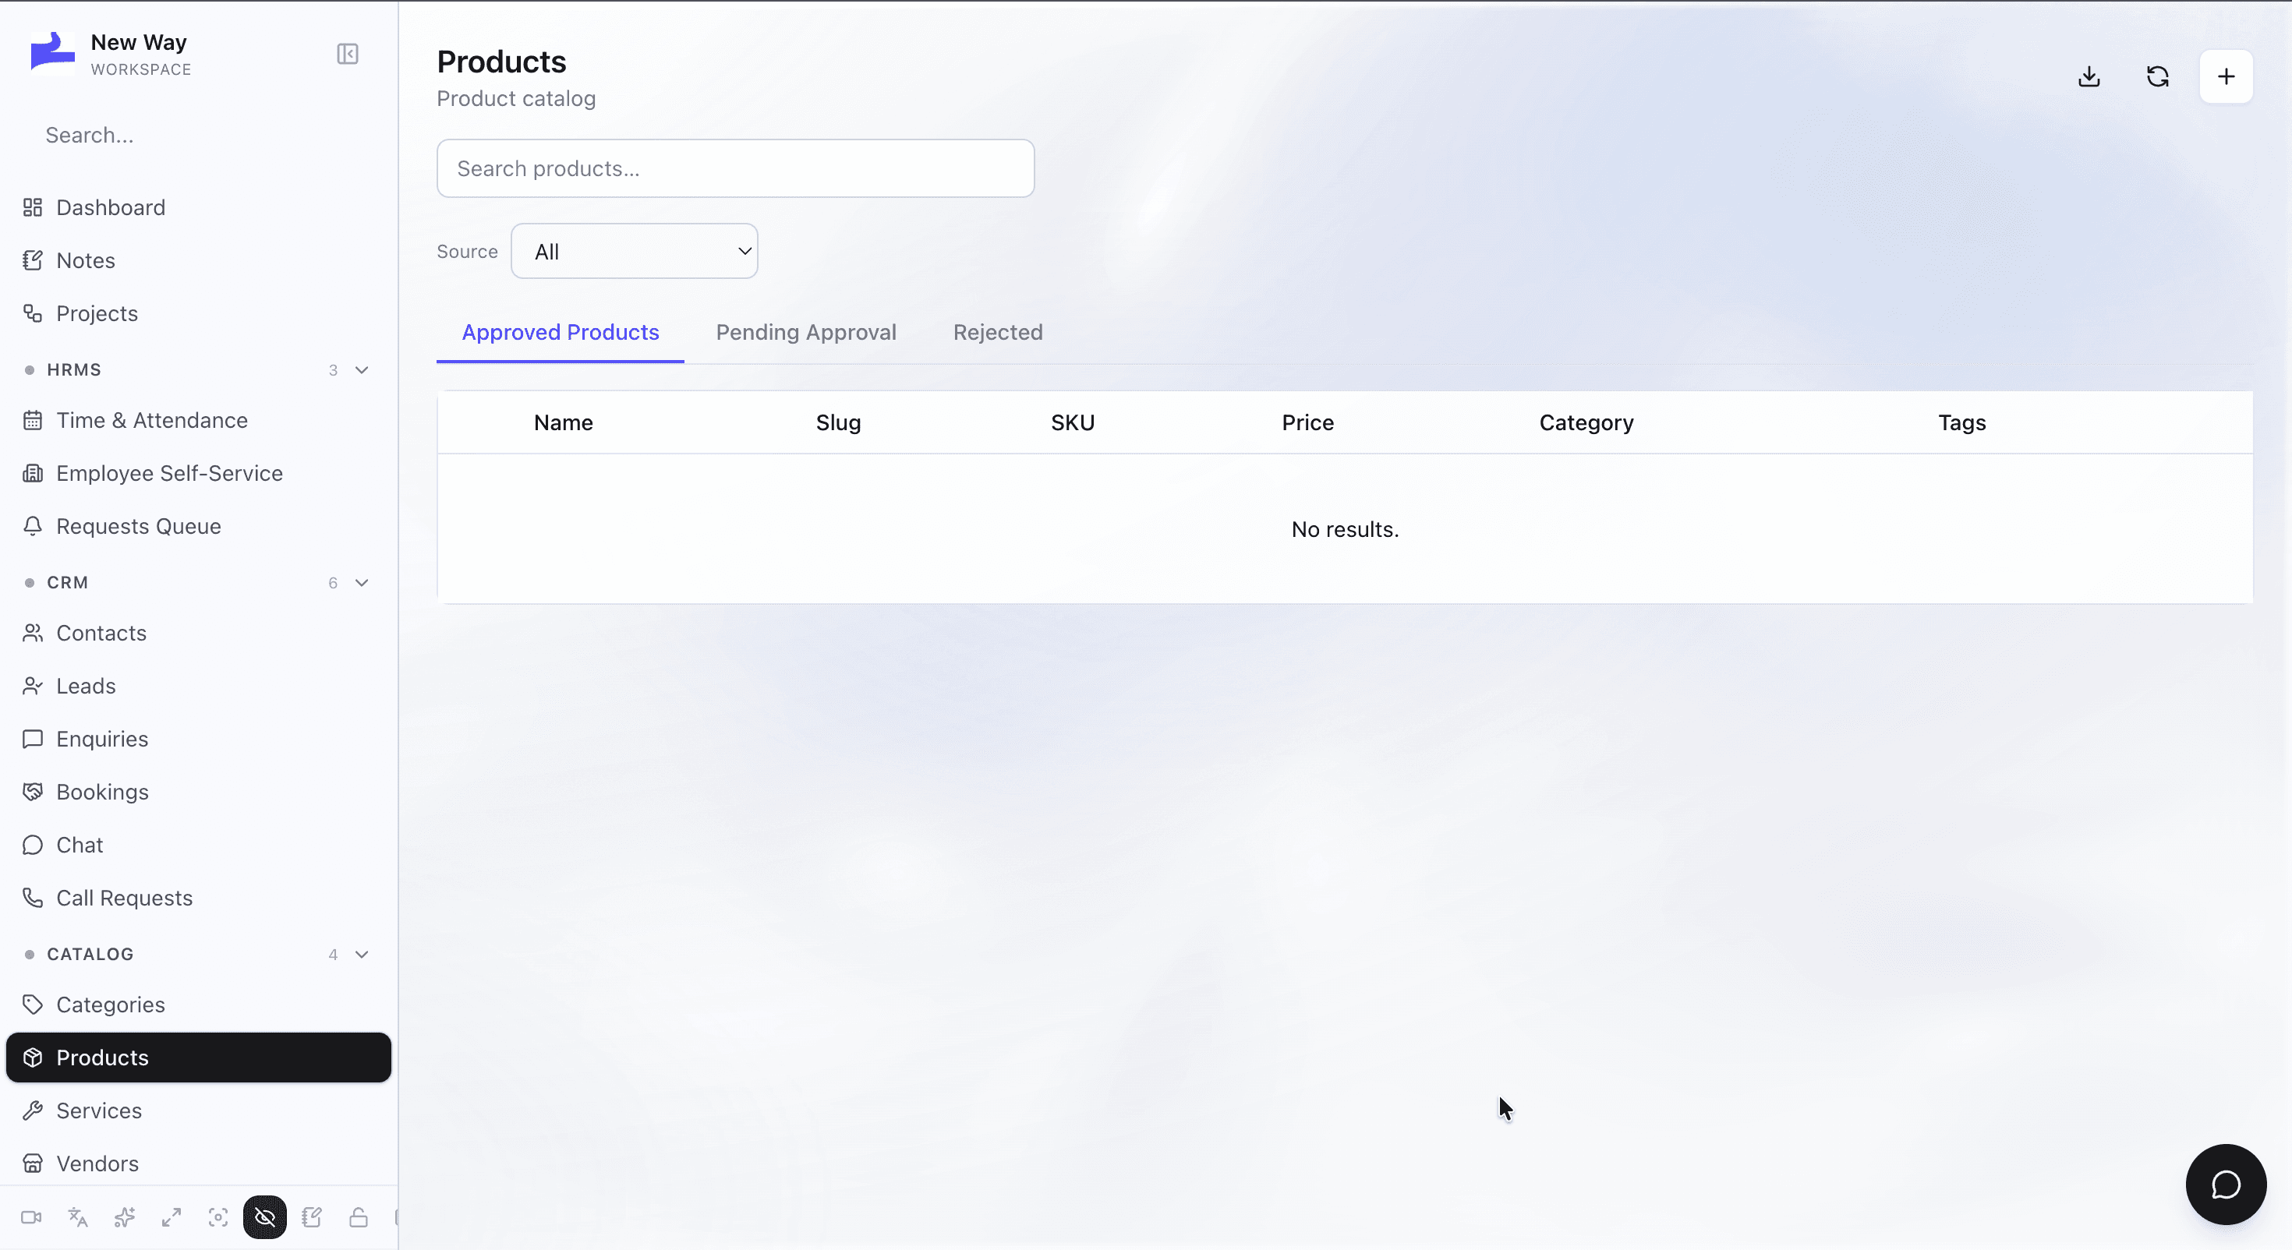Viewport: 2292px width, 1250px height.
Task: Refresh the product list
Action: tap(2158, 76)
